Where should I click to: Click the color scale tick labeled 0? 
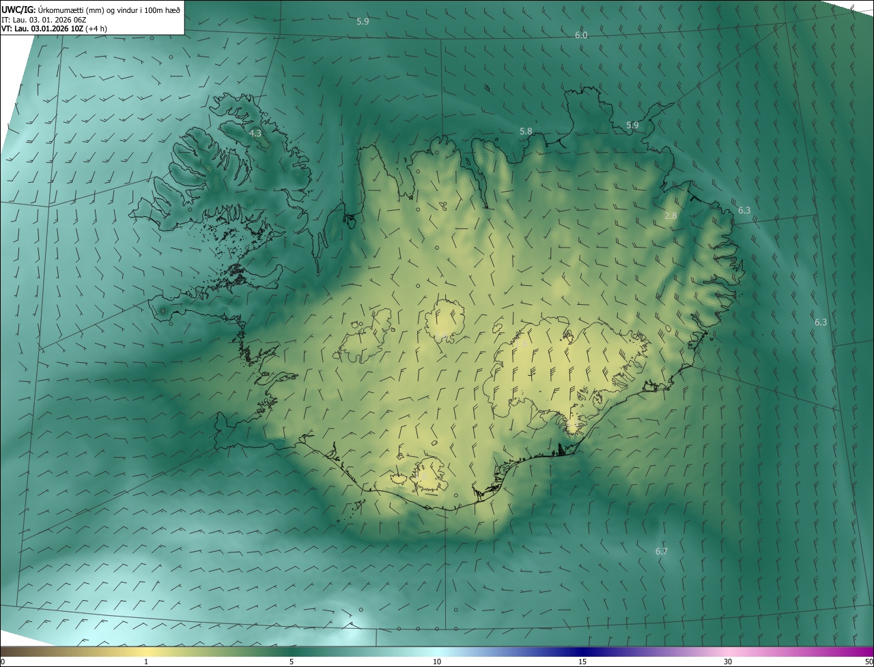click(x=3, y=662)
